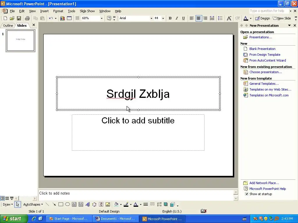Open the Tools menu

click(72, 11)
